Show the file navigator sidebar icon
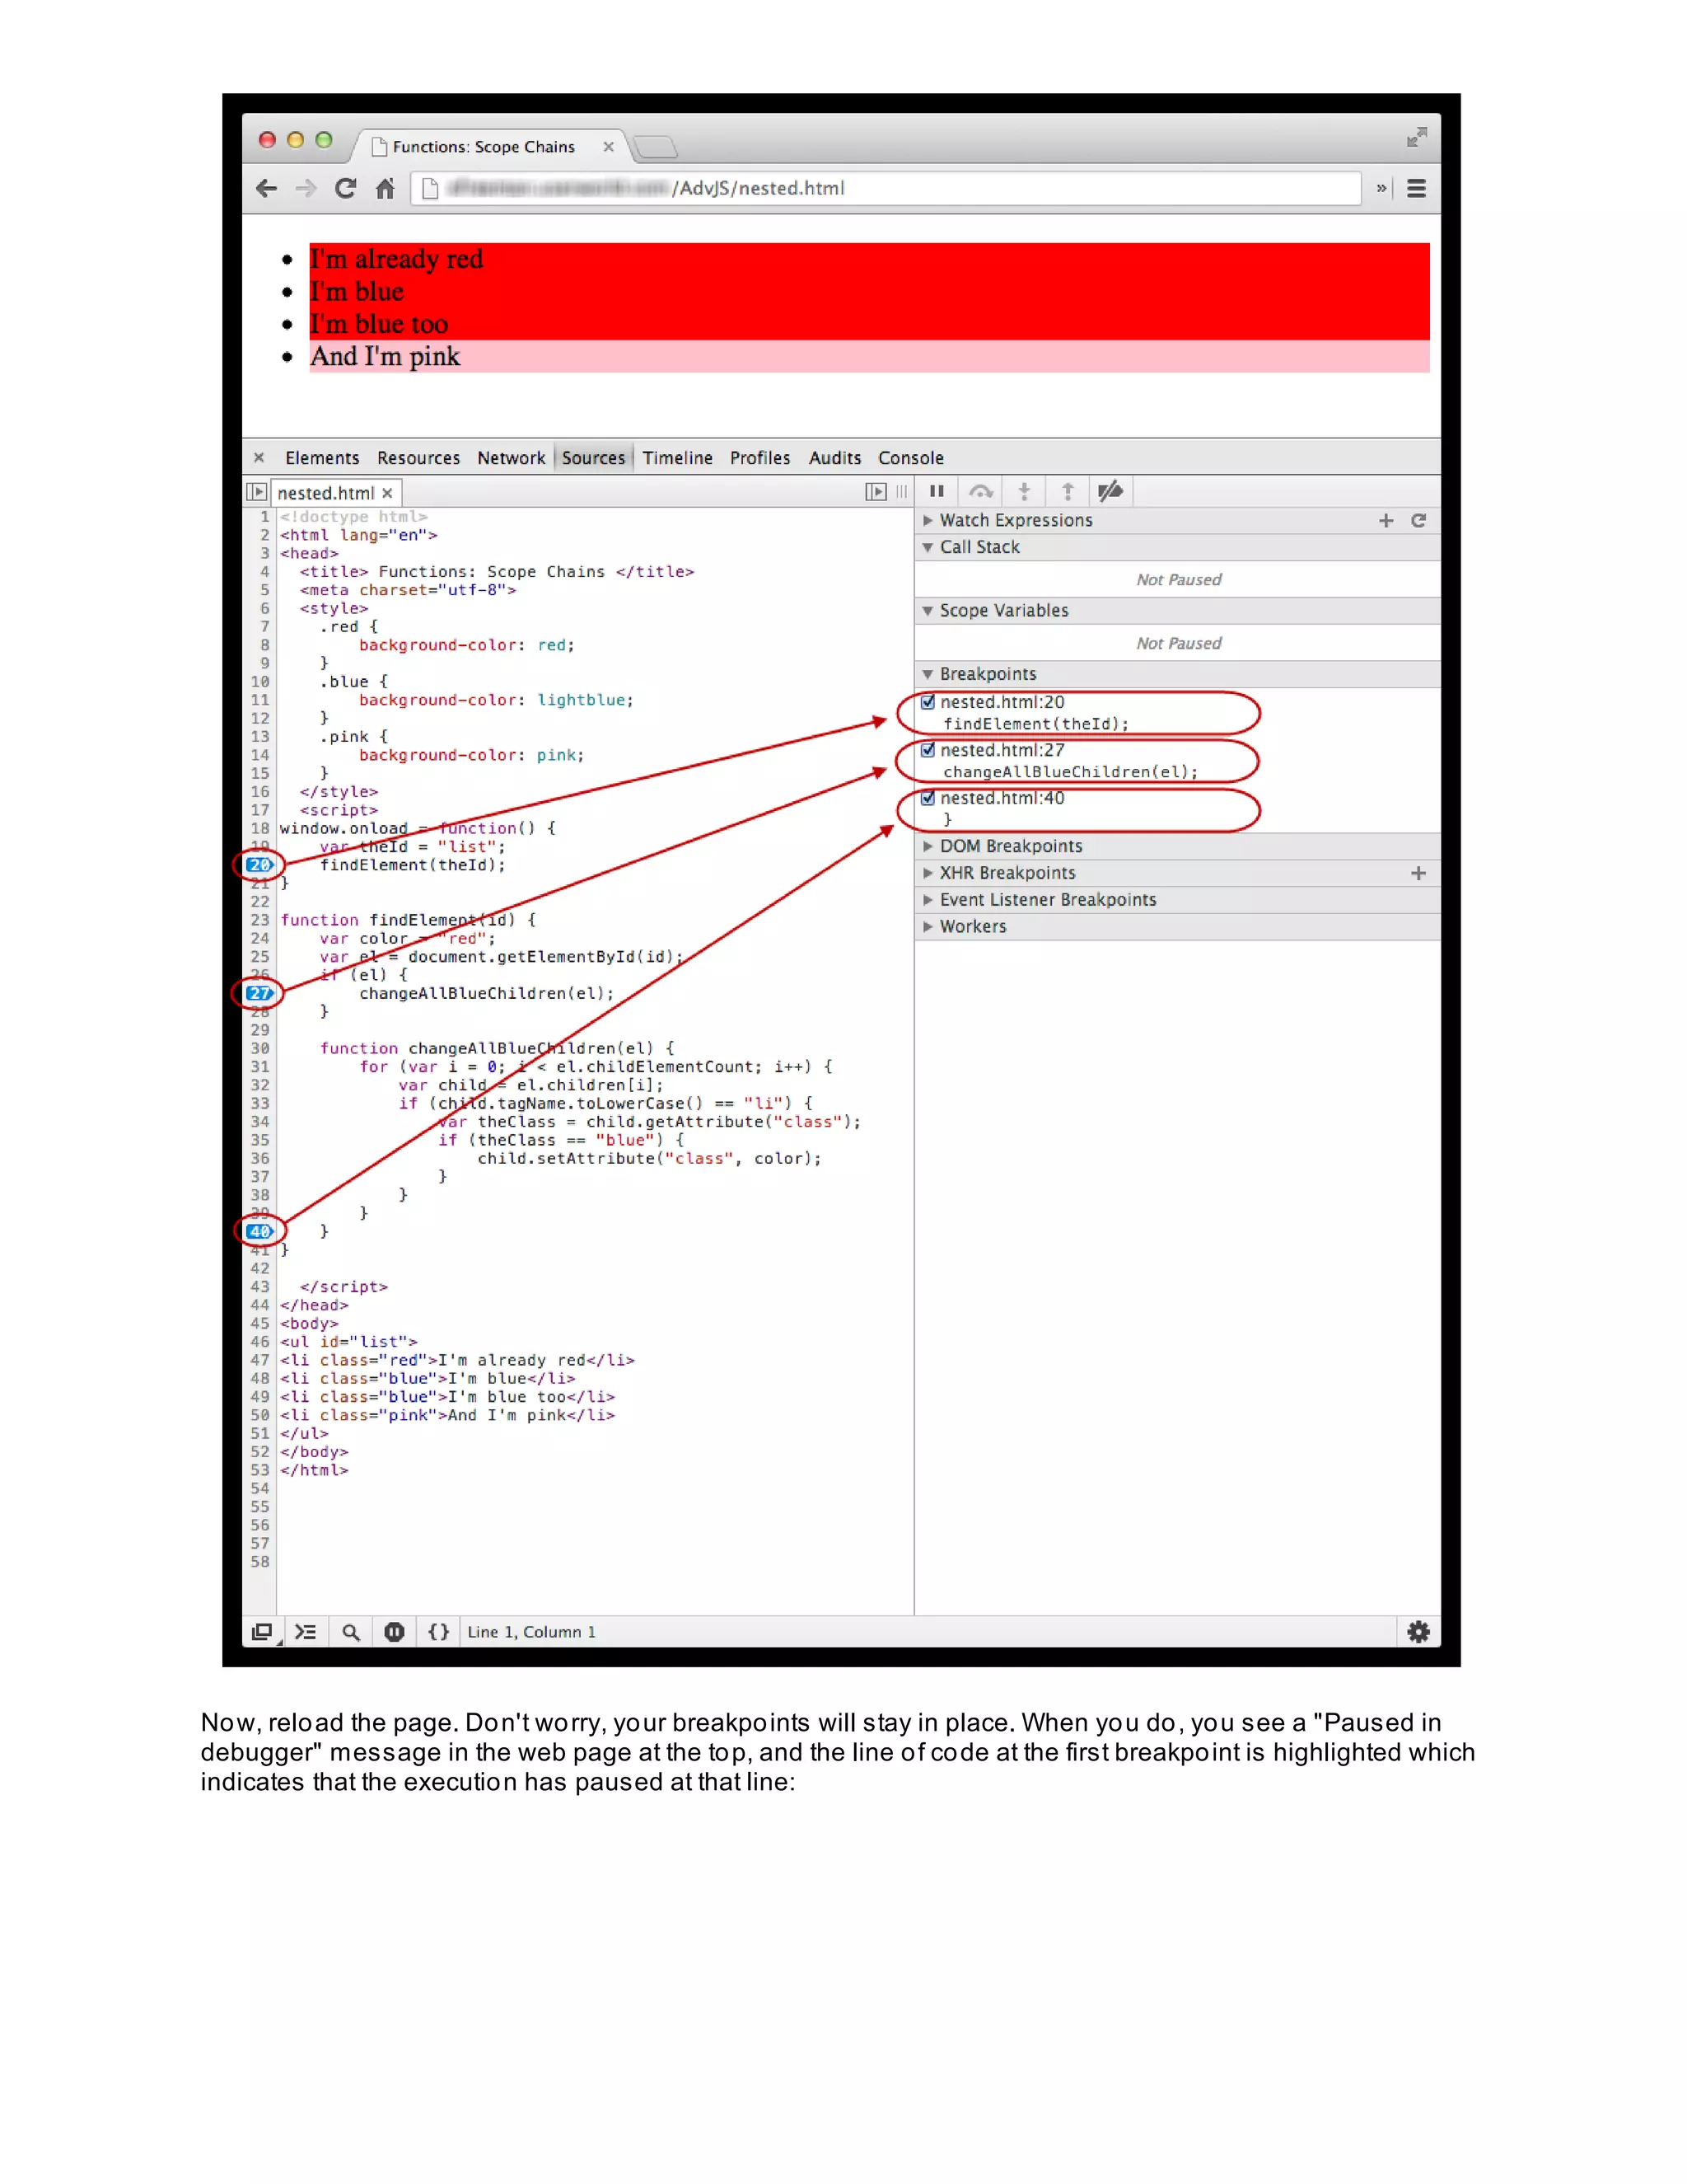The height and width of the screenshot is (2184, 1687). click(x=257, y=492)
